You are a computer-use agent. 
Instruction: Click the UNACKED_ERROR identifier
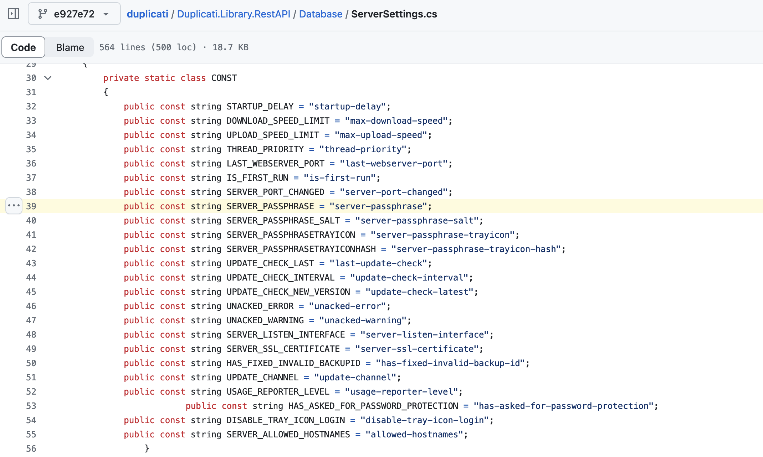[x=260, y=306]
